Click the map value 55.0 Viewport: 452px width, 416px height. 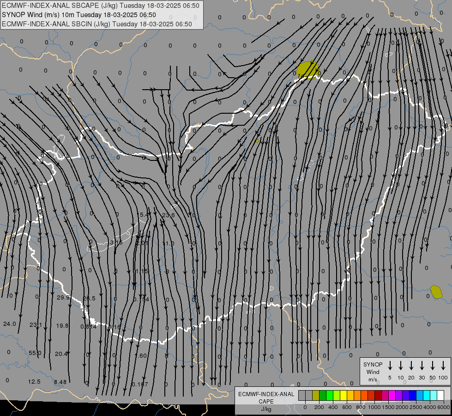click(x=35, y=353)
